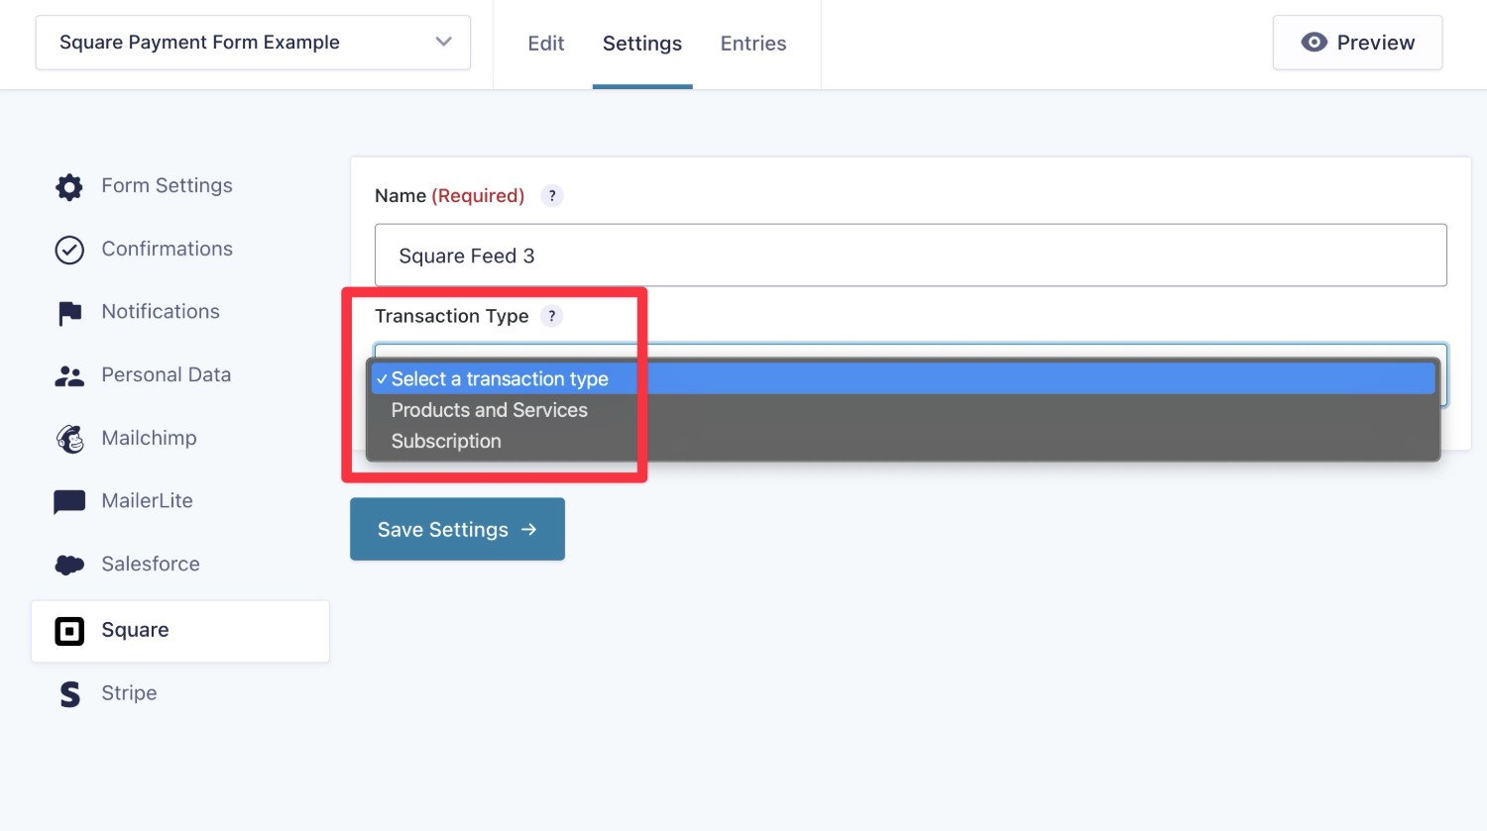Screen dimensions: 1487x831
Task: Click the Mailchimp monkey icon
Action: click(x=69, y=439)
